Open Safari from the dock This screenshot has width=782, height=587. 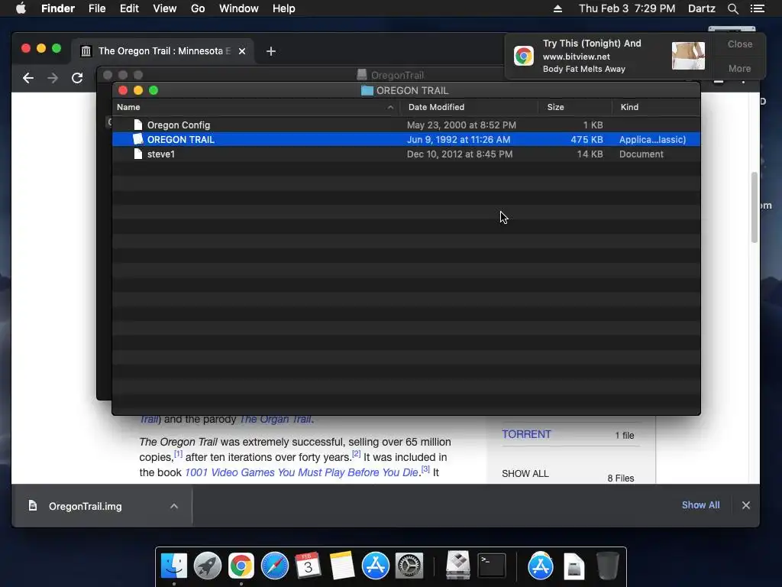point(275,566)
